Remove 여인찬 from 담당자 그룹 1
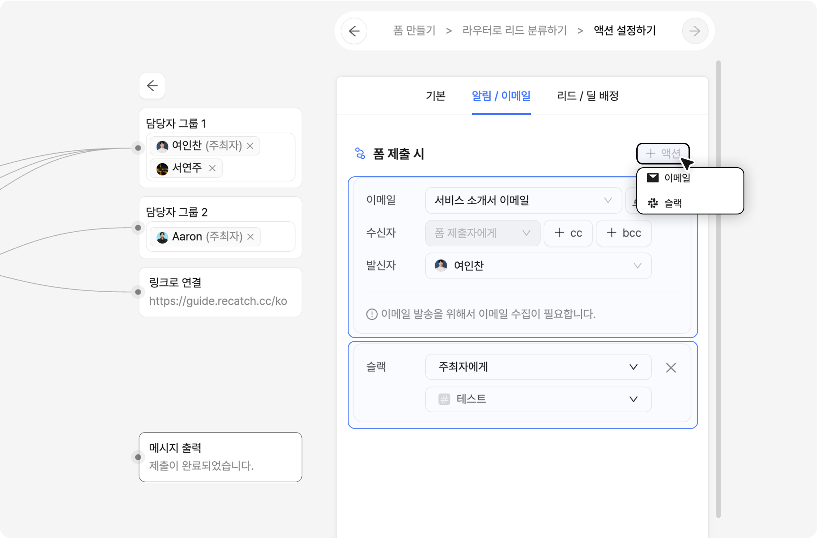 tap(250, 146)
